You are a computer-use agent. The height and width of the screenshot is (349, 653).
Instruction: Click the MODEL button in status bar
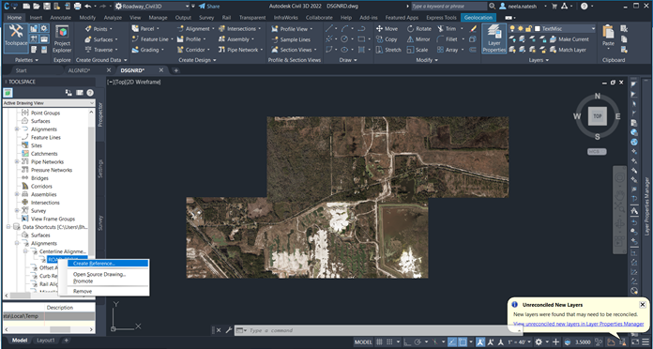(x=363, y=341)
